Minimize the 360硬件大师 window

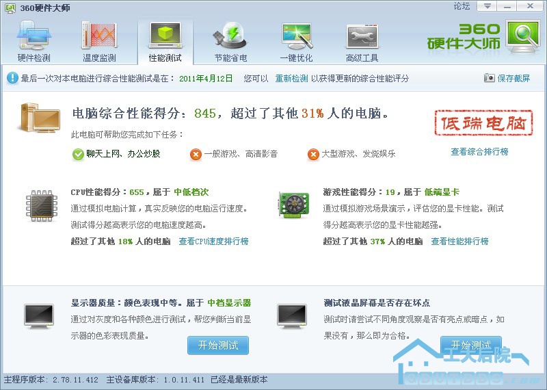tap(507, 6)
